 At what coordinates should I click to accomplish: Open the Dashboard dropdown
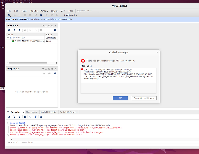point(70,15)
